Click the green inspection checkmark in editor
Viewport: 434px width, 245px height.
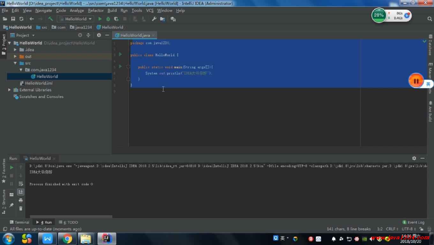[x=424, y=41]
